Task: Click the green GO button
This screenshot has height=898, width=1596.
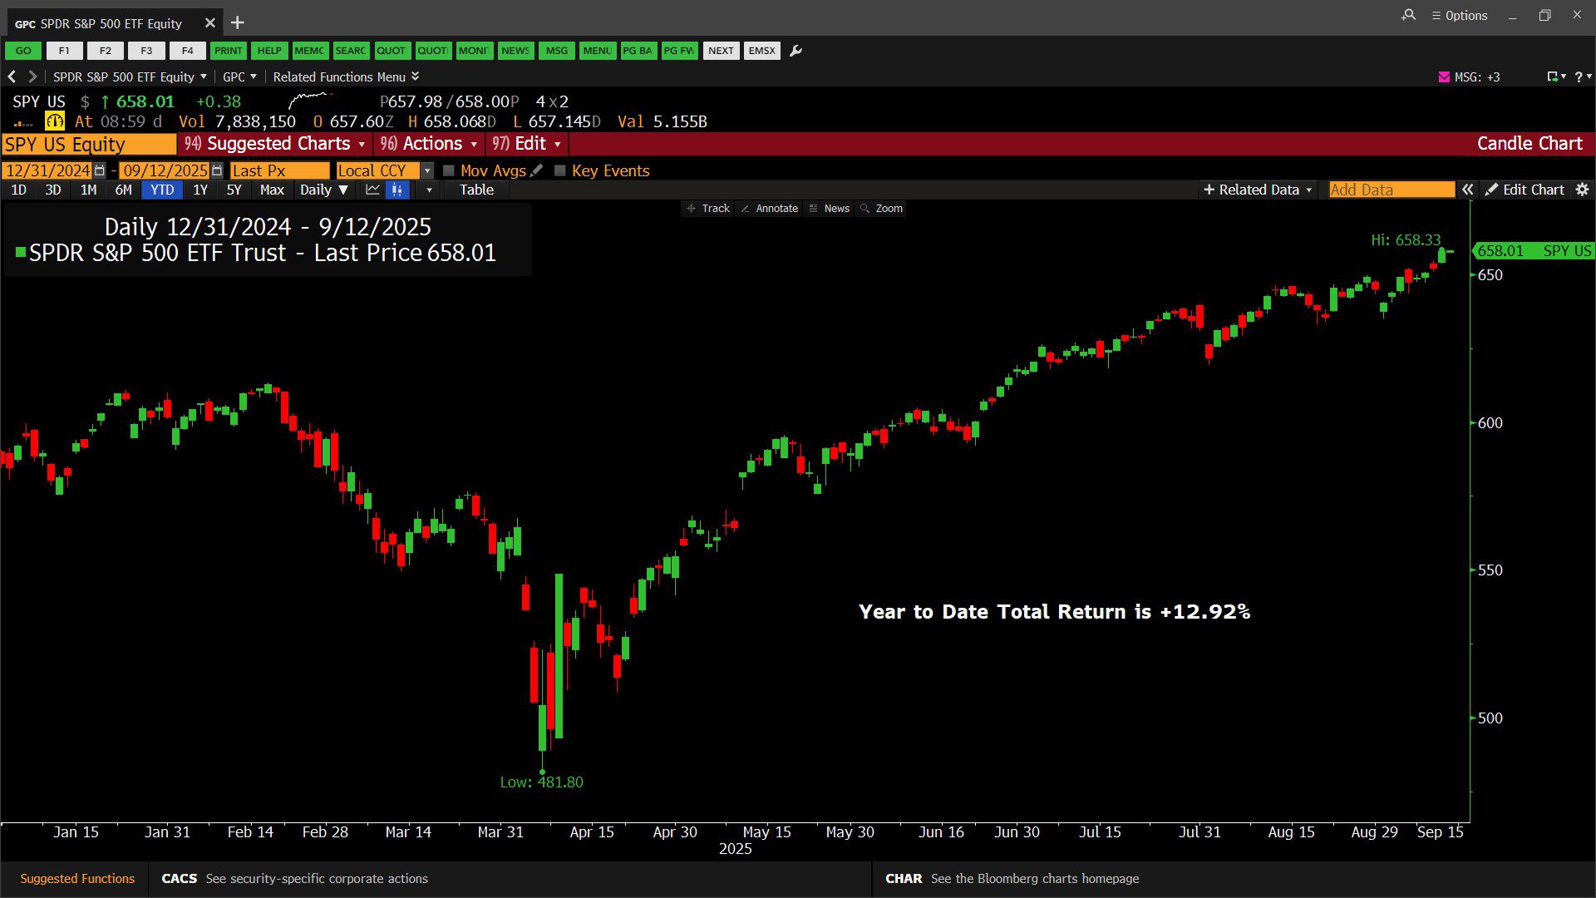Action: click(x=23, y=51)
